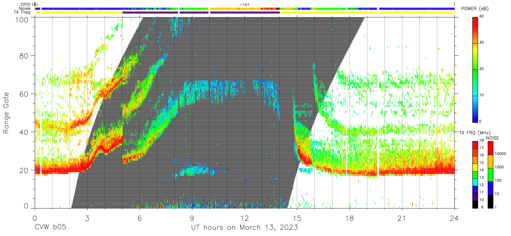Click the 24 hour tick on UT axis

coord(454,218)
